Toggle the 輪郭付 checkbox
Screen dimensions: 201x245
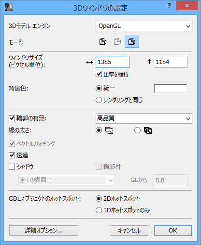pos(99,167)
